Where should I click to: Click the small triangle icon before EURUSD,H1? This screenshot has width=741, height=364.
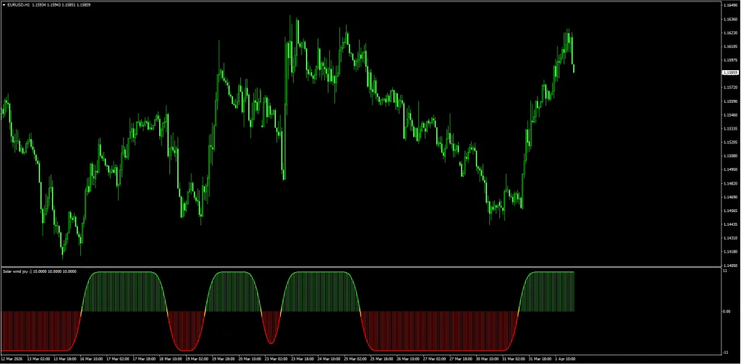[x=4, y=5]
